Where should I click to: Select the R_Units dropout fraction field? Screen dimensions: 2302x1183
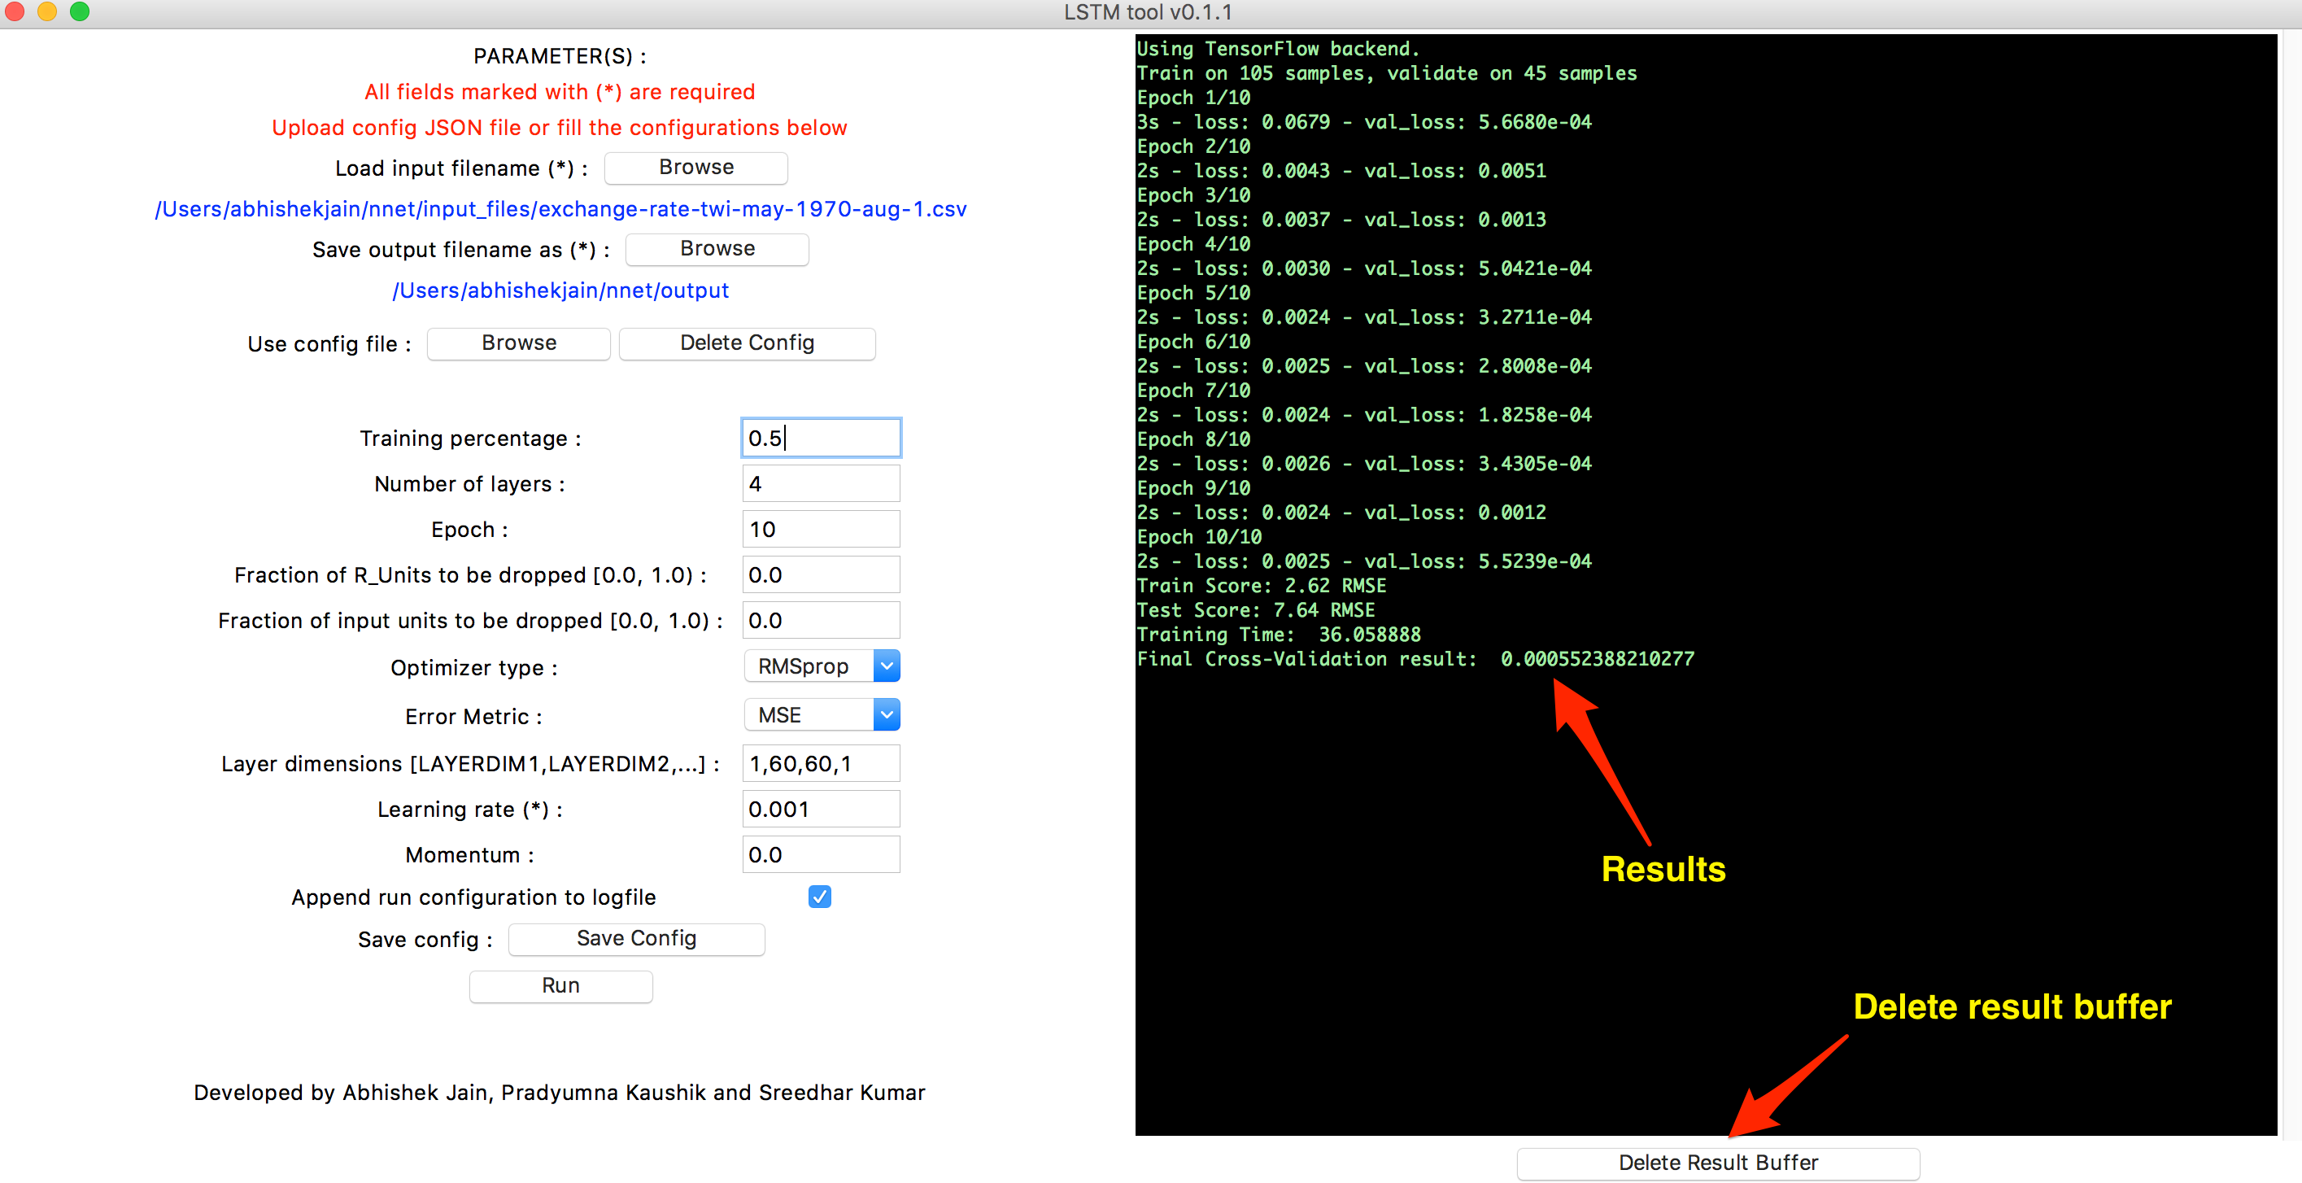click(x=821, y=575)
